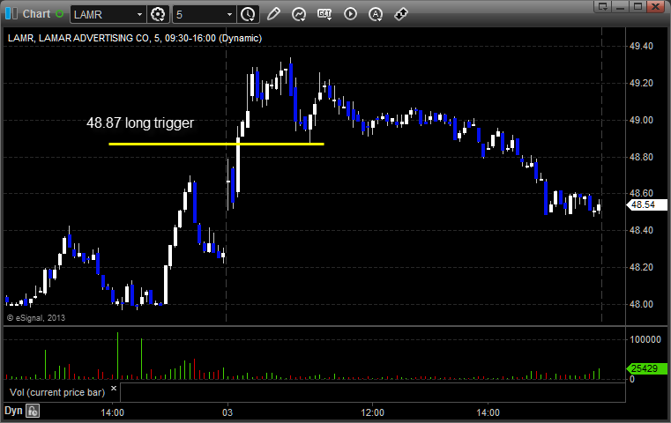Click the Dyn label at bottom left

[x=13, y=411]
